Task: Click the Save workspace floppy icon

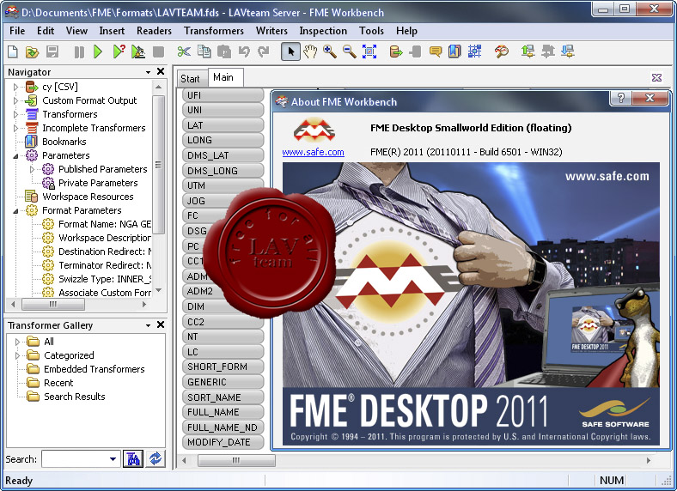Action: [x=52, y=52]
